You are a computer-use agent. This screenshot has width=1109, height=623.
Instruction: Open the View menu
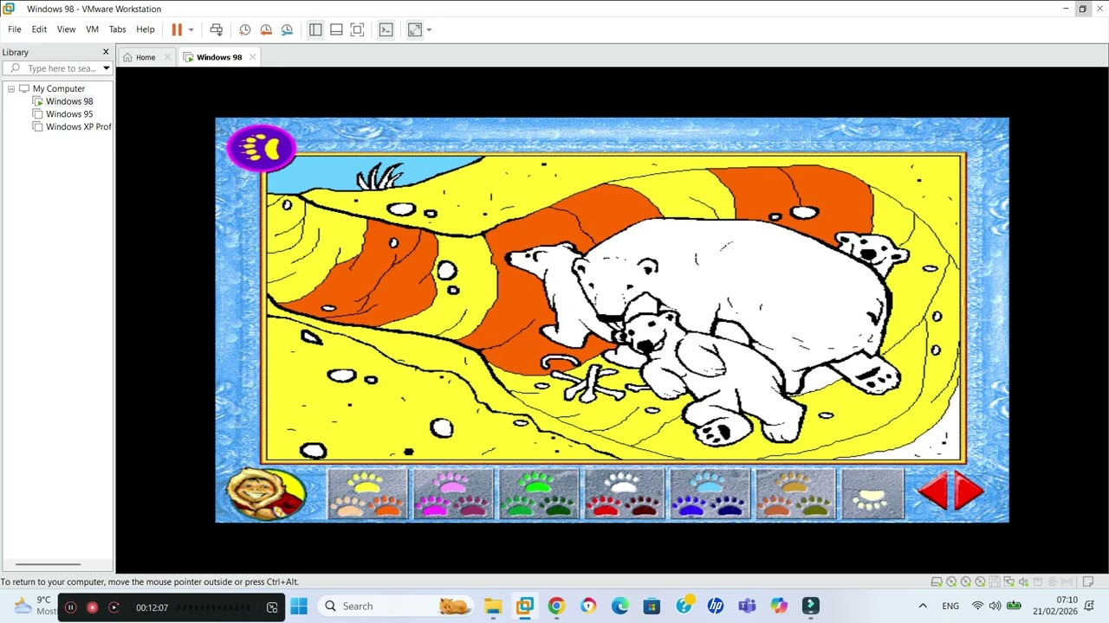(66, 29)
